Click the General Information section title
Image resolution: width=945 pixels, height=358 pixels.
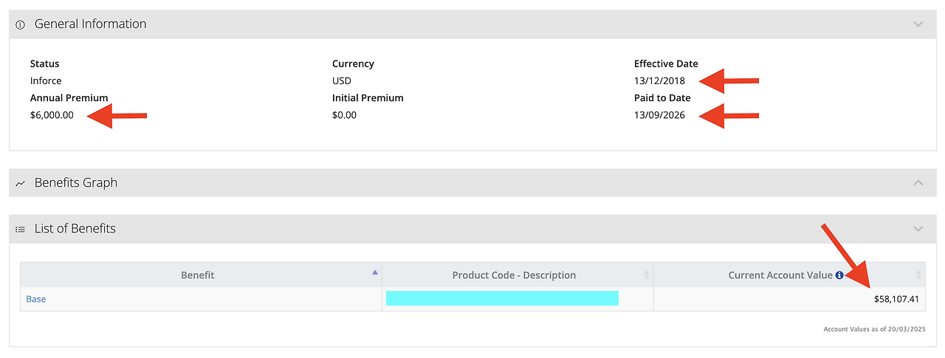click(90, 24)
